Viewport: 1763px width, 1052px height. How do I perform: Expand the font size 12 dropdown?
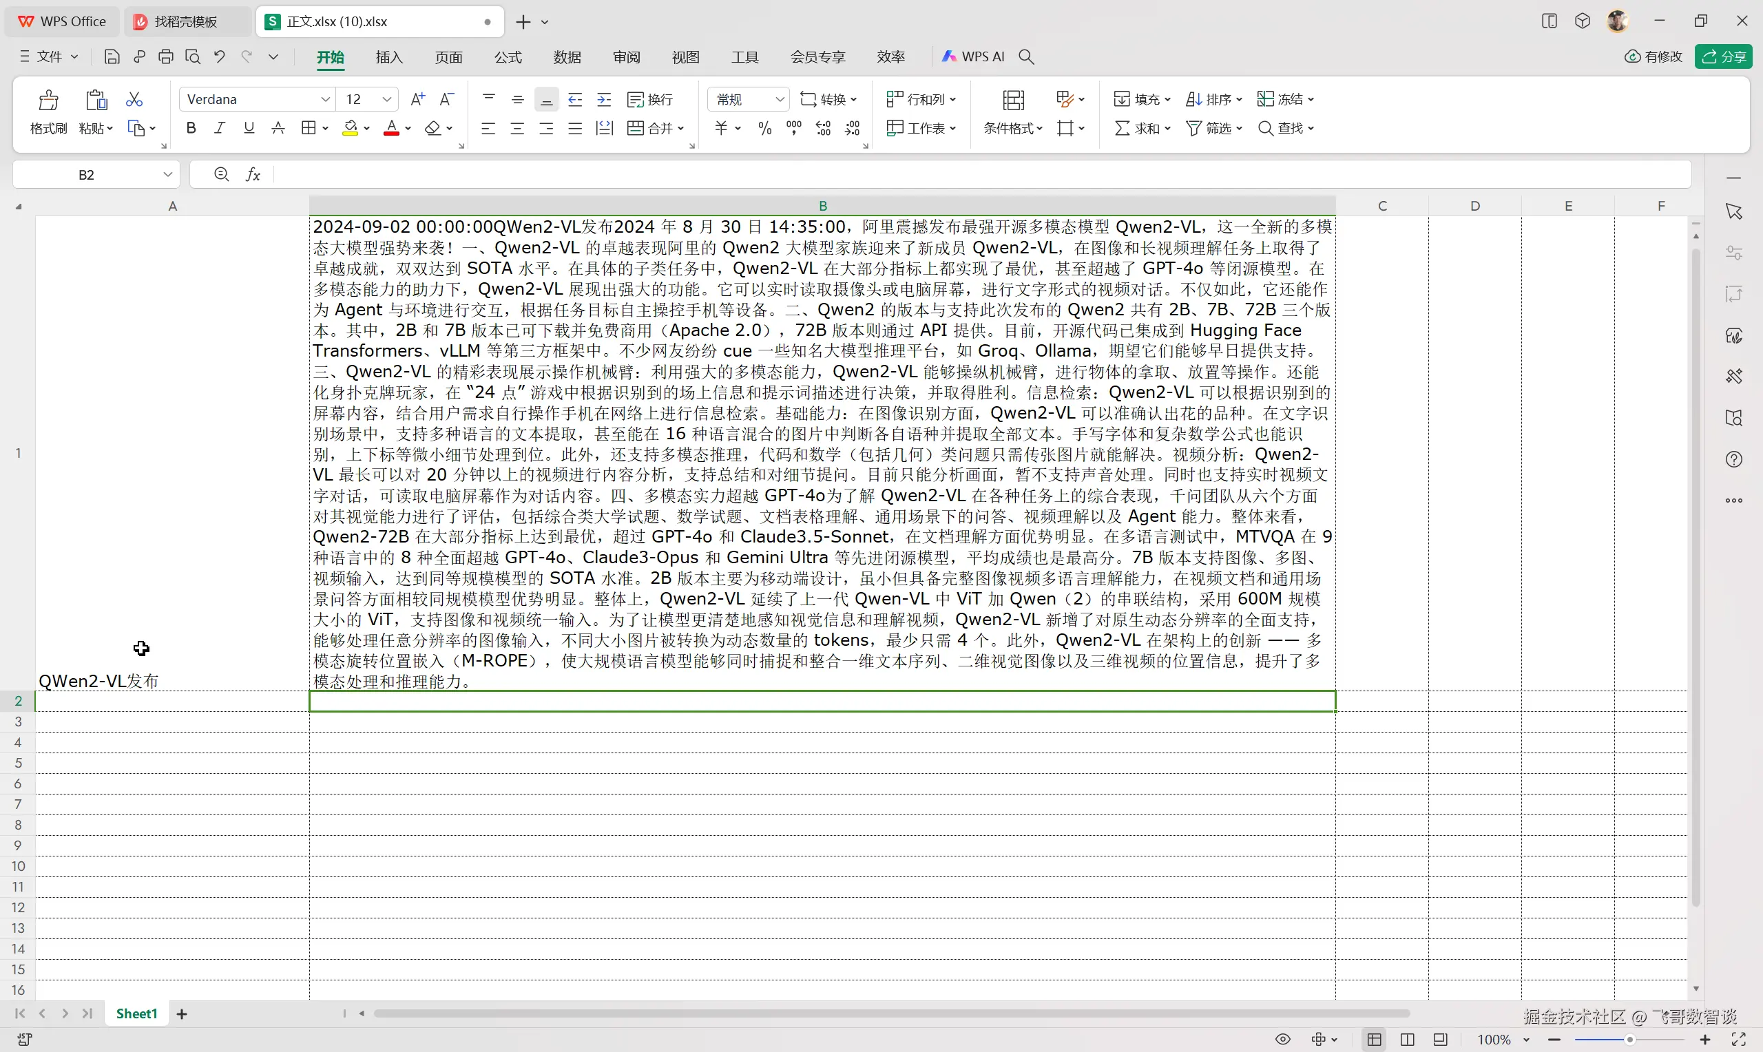point(387,99)
